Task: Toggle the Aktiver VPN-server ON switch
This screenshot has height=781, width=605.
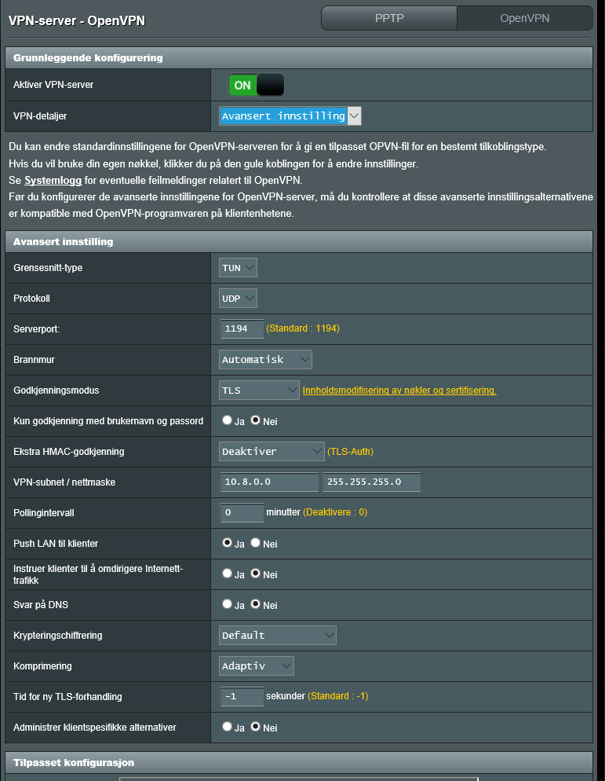Action: 257,85
